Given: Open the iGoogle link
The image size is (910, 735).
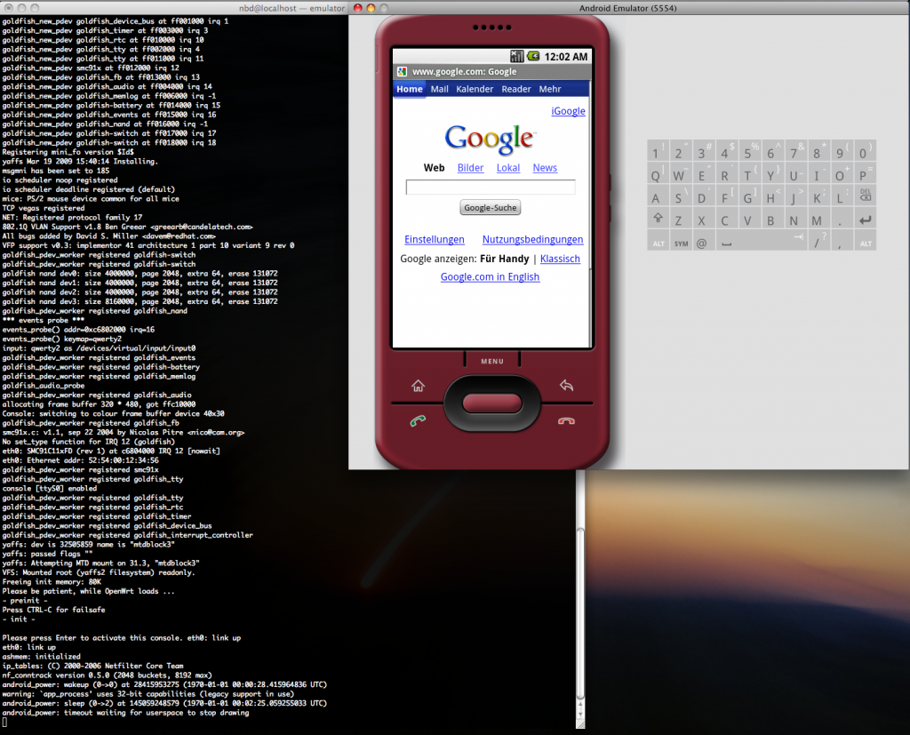Looking at the screenshot, I should pyautogui.click(x=568, y=111).
